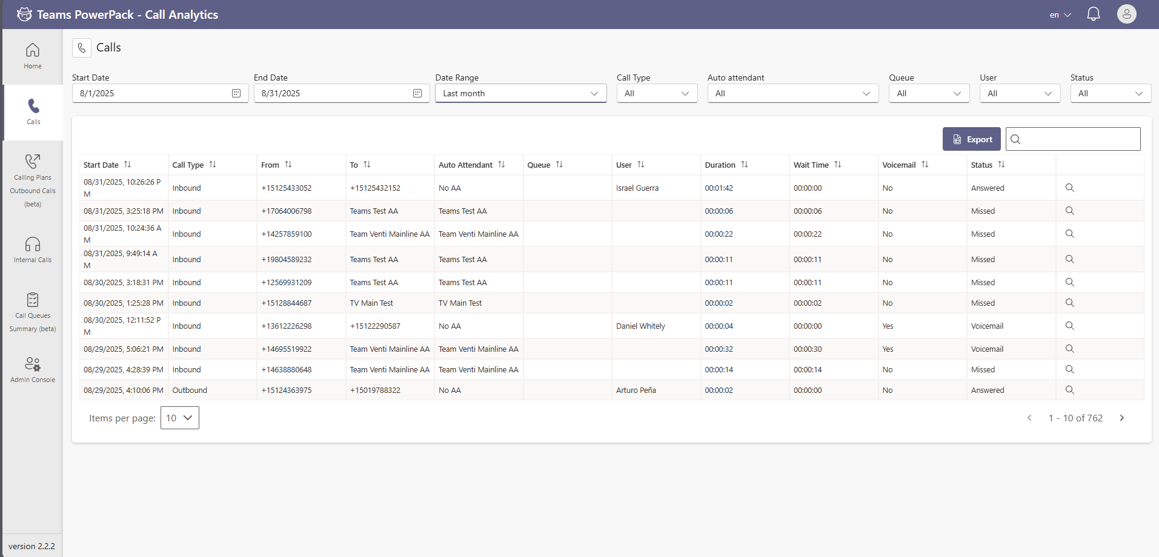
Task: Open the notifications bell icon
Action: (1093, 15)
